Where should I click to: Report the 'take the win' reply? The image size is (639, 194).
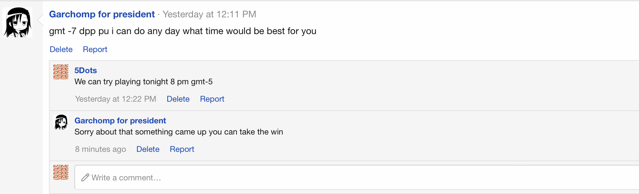coord(182,149)
